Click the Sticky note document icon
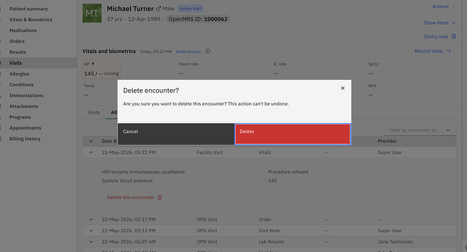This screenshot has height=252, width=467. [453, 36]
